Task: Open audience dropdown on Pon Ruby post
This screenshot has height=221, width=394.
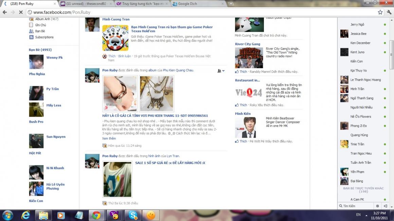Action: pos(221,71)
